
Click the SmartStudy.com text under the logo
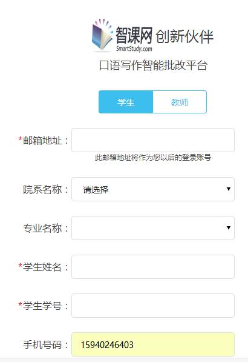(134, 49)
